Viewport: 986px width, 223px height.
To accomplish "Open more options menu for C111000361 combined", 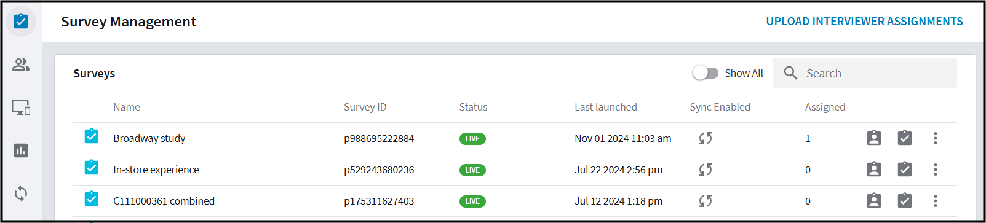I will tap(936, 201).
